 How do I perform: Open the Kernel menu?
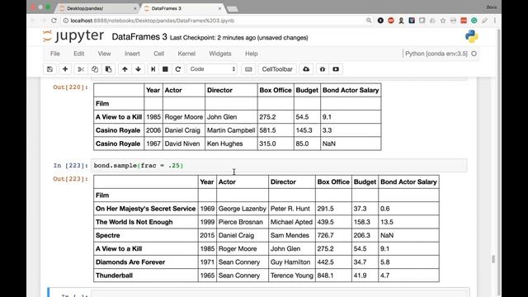[x=186, y=54]
